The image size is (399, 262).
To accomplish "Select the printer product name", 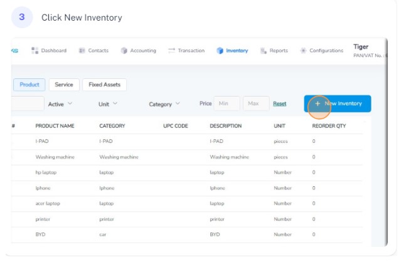I will (x=43, y=219).
